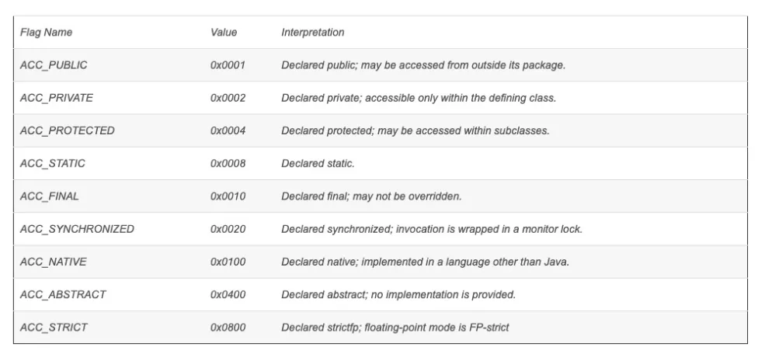
Task: Select the ACC_STRICT flag name cell
Action: pyautogui.click(x=54, y=328)
